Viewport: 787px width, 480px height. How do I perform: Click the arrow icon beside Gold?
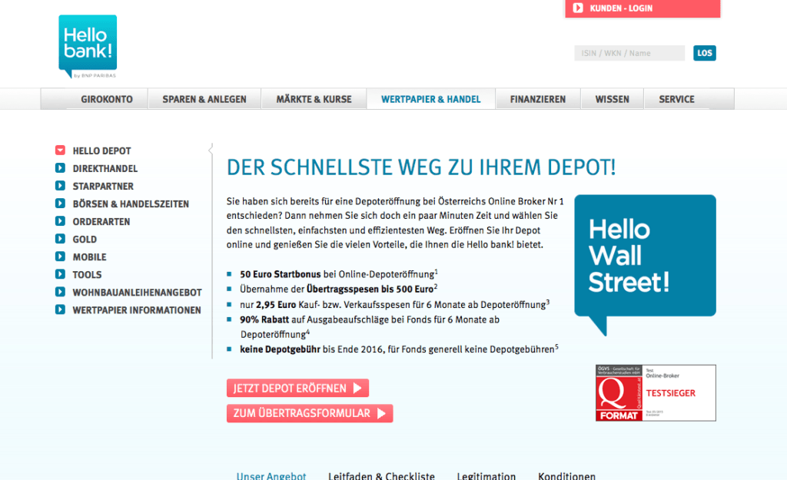[60, 239]
